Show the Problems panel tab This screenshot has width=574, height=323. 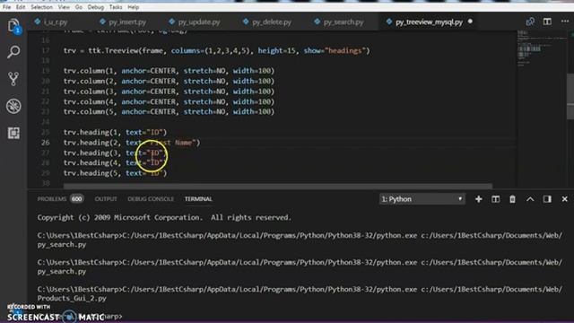click(x=52, y=199)
